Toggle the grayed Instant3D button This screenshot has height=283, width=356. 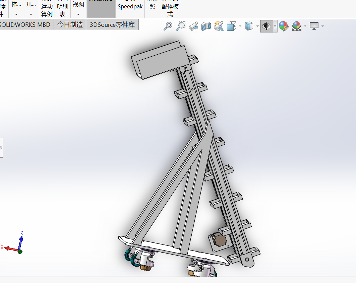pos(101,9)
